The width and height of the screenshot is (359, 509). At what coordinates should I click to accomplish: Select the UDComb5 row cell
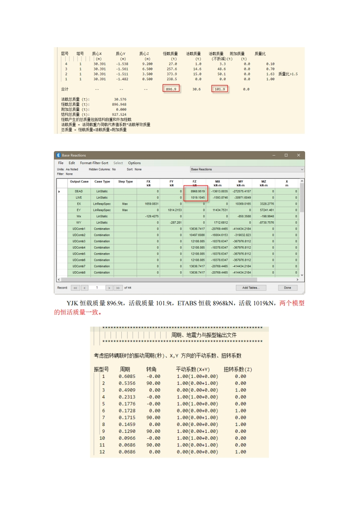tap(79, 254)
